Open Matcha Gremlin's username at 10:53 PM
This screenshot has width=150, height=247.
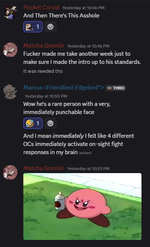44,168
